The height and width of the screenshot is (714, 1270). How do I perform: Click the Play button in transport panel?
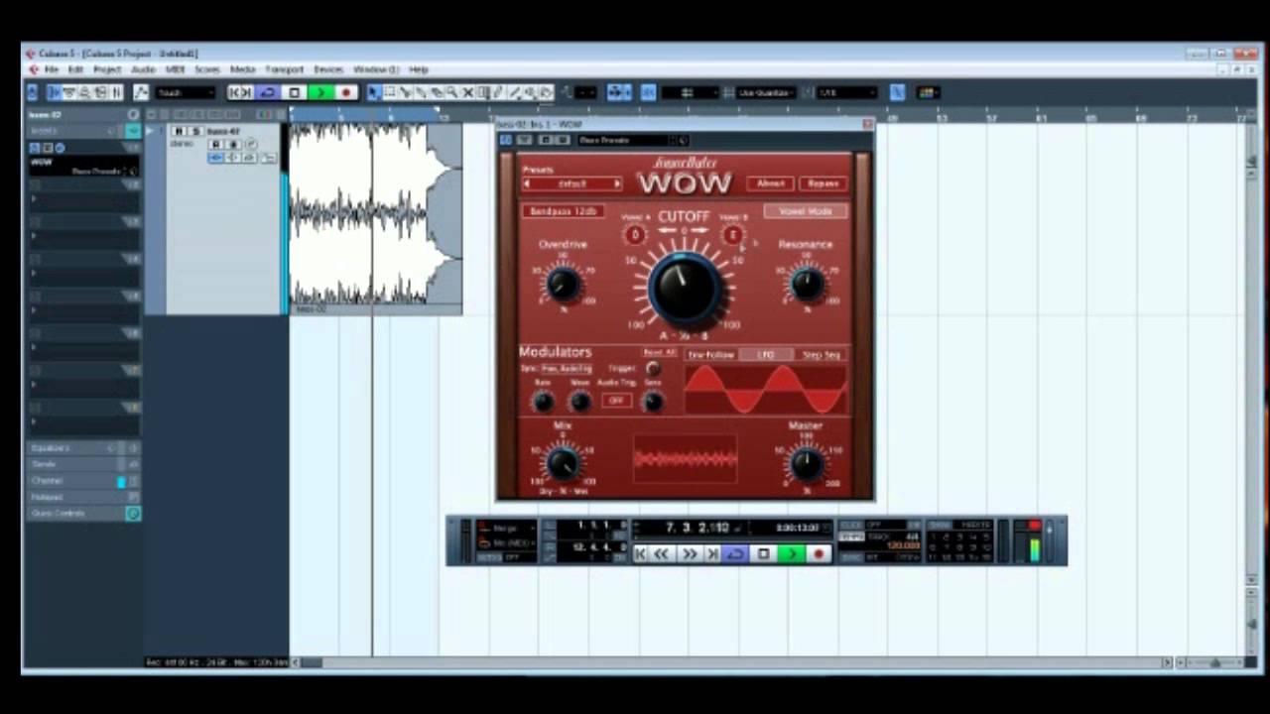pyautogui.click(x=791, y=554)
